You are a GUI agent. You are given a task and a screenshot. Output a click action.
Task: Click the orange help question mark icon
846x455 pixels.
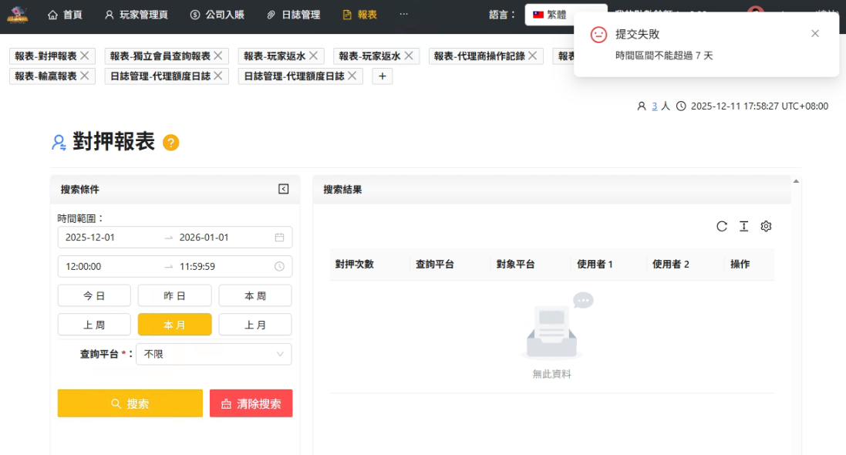171,143
